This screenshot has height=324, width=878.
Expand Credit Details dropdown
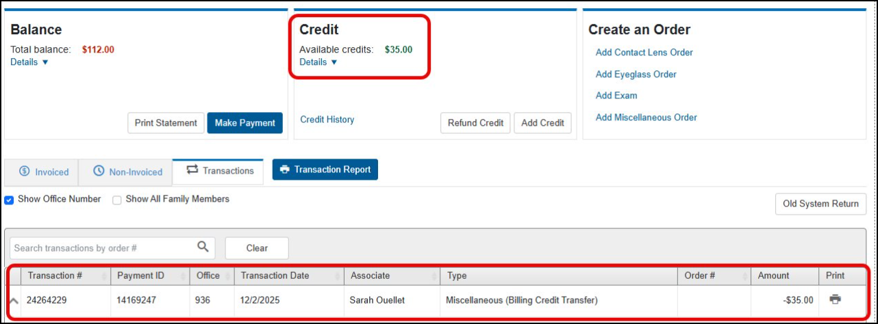pos(318,62)
